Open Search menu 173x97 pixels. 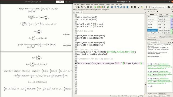point(82,4)
